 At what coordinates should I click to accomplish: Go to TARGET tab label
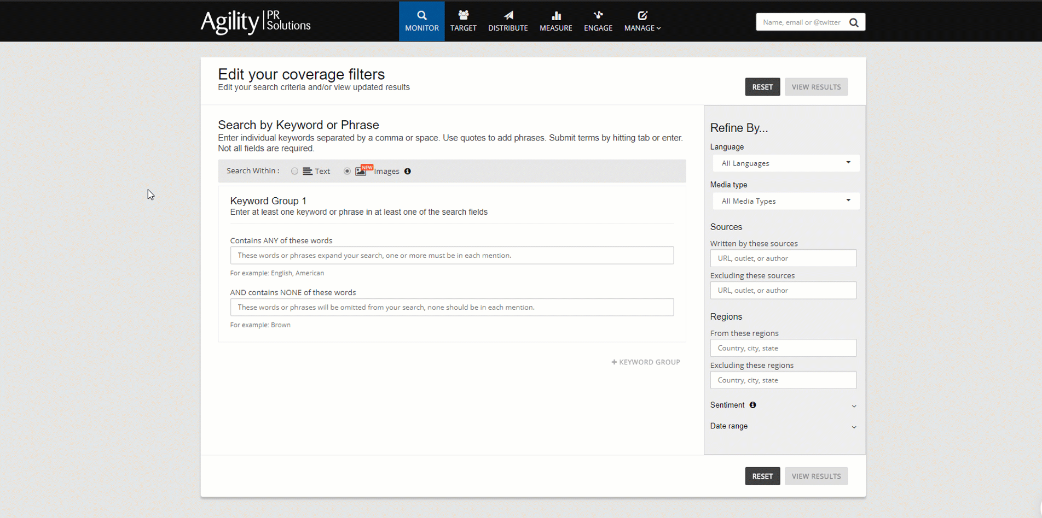coord(464,28)
